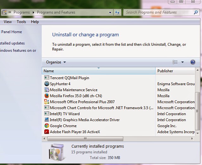
Task: Open the Tools menu
Action: point(21,22)
